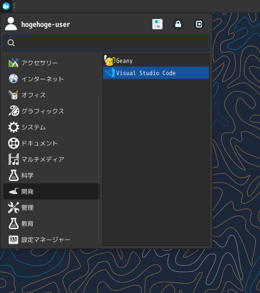This screenshot has height=293, width=260.
Task: Select the 開発 category
Action: 52,191
